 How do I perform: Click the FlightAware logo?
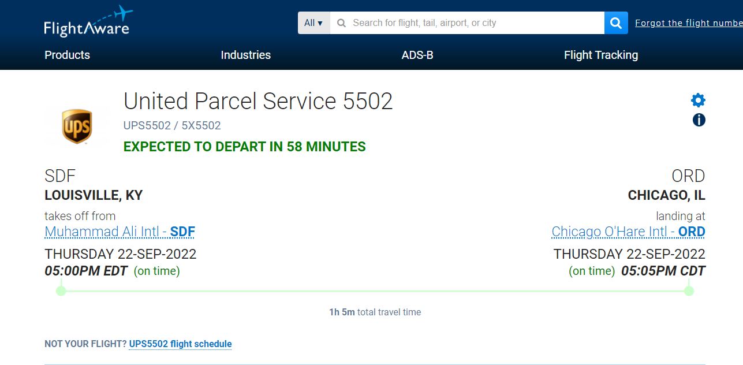(x=88, y=22)
